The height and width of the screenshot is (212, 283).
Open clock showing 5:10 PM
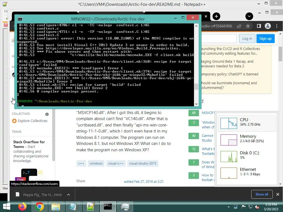[271, 207]
